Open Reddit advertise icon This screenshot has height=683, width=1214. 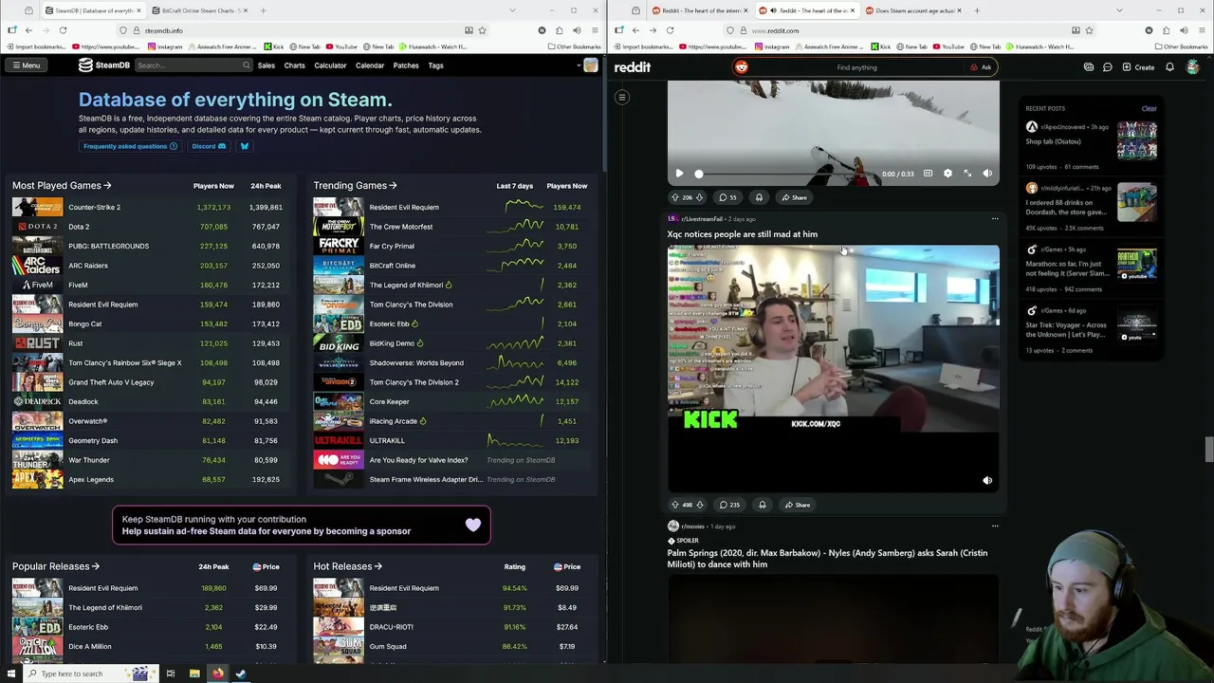[1089, 67]
